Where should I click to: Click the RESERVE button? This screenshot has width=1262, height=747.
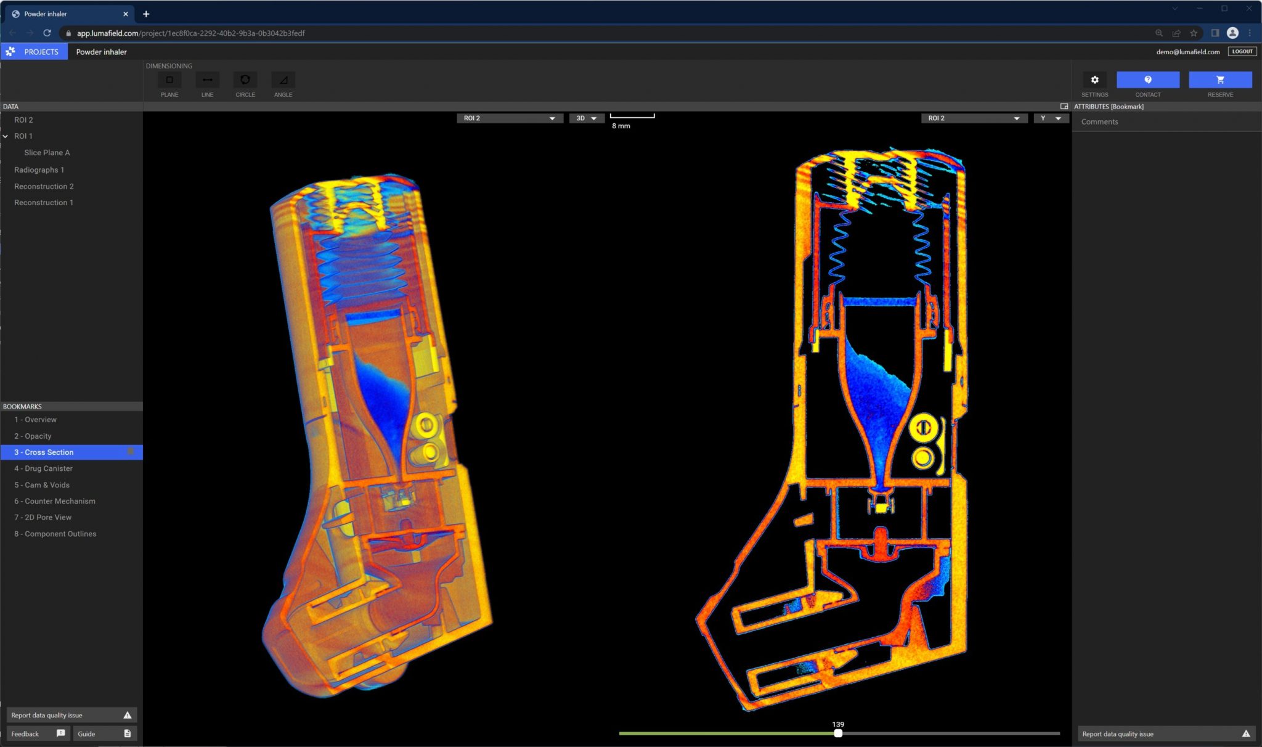click(x=1219, y=80)
